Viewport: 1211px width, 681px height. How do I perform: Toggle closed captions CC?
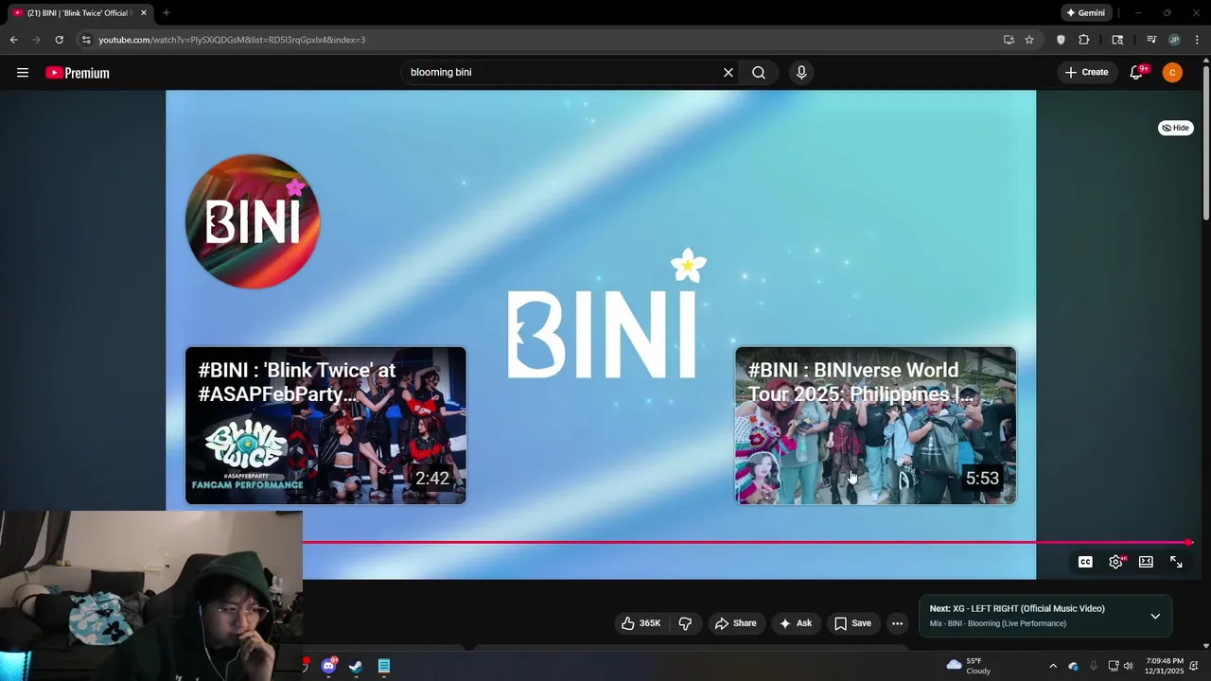[1085, 562]
